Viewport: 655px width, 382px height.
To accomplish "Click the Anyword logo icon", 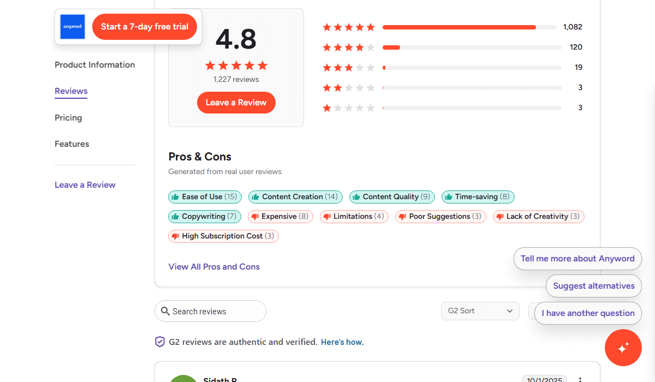I will tap(72, 26).
